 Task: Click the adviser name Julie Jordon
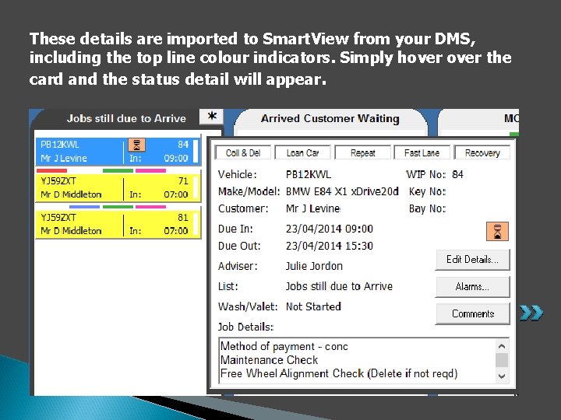[314, 266]
